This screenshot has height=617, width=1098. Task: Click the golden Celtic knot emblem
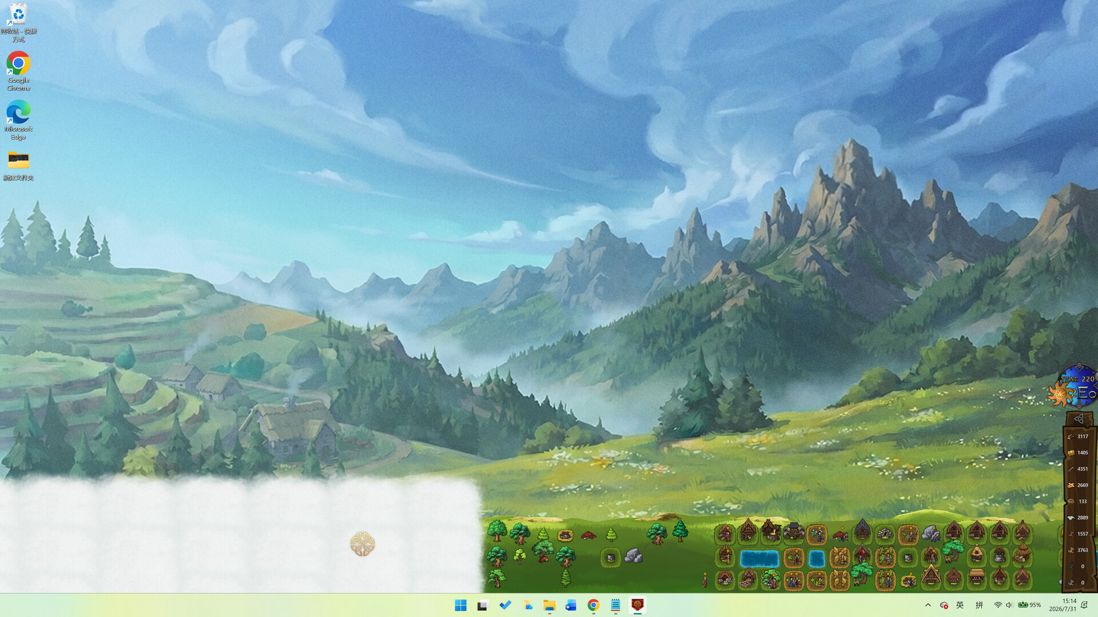tap(362, 544)
